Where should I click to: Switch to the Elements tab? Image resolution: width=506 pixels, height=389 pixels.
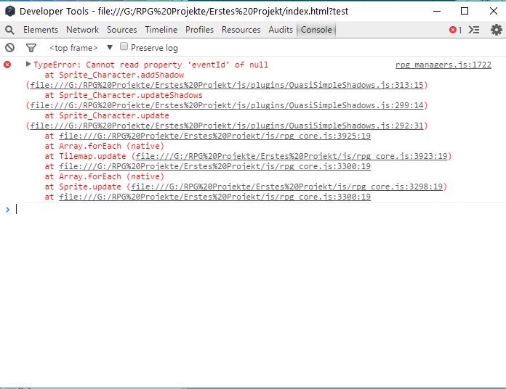click(x=41, y=30)
